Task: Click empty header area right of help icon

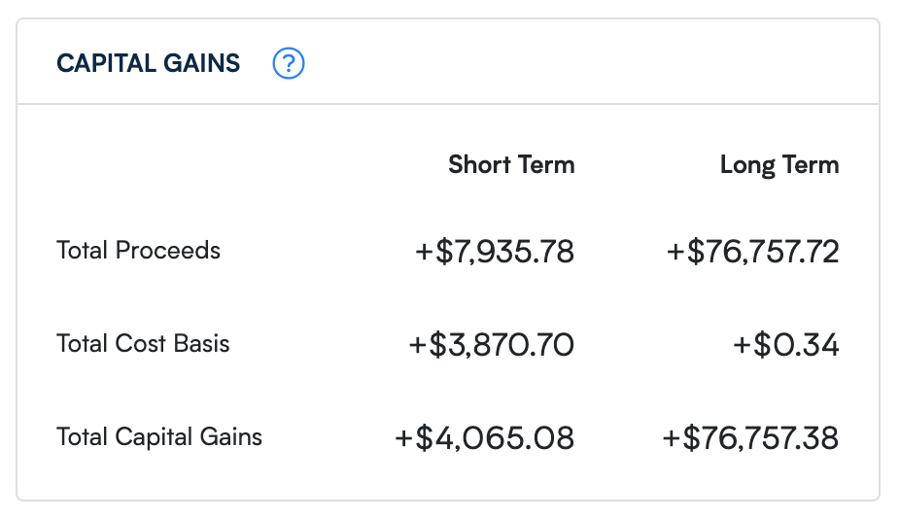Action: (x=583, y=64)
